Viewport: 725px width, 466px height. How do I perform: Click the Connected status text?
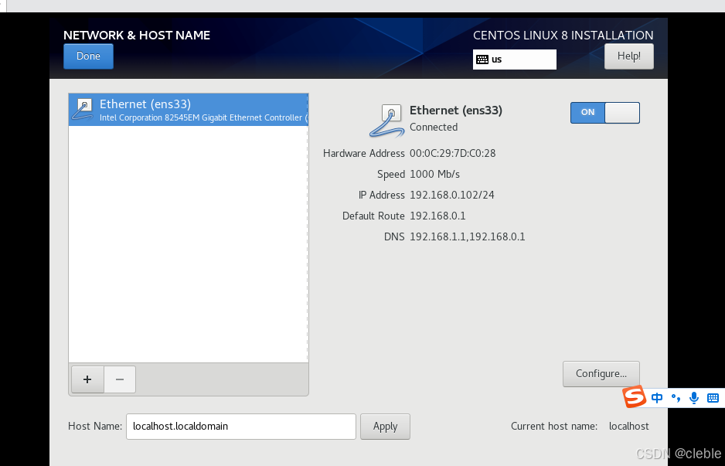coord(434,128)
